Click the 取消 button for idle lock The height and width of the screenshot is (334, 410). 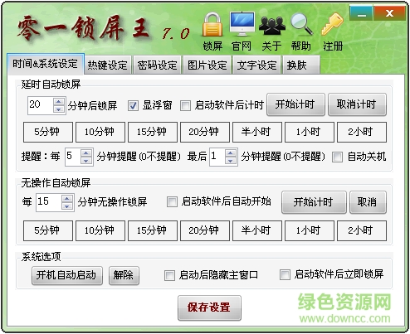coord(368,202)
